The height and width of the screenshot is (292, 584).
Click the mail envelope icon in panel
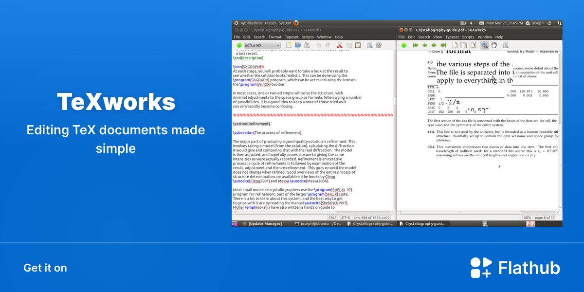pyautogui.click(x=481, y=23)
